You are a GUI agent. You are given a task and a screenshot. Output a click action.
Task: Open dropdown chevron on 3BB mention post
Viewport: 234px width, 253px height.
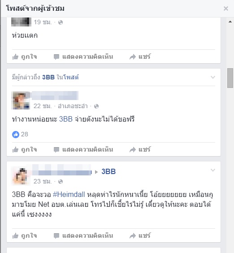coord(213,77)
